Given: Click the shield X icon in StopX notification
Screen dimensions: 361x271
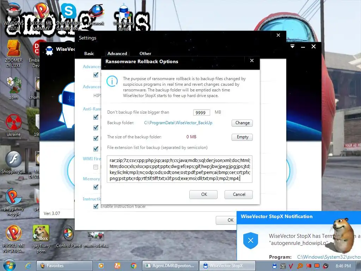Looking at the screenshot, I should coord(251,240).
